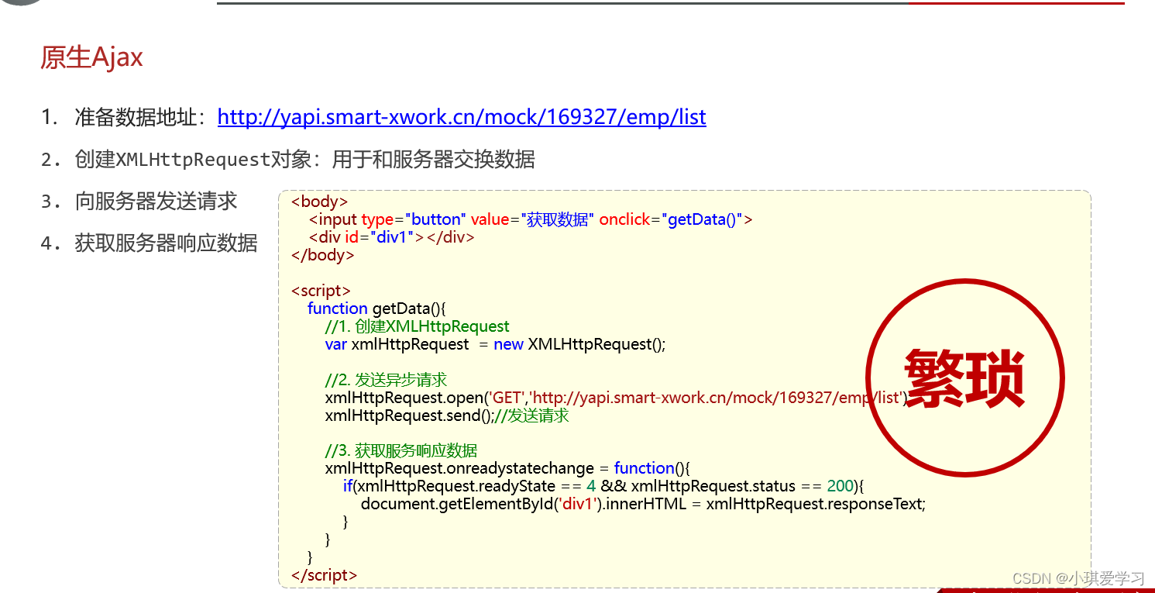Click the comment //1. 创建XMLHttpRequest
This screenshot has height=593, width=1155.
pos(418,326)
